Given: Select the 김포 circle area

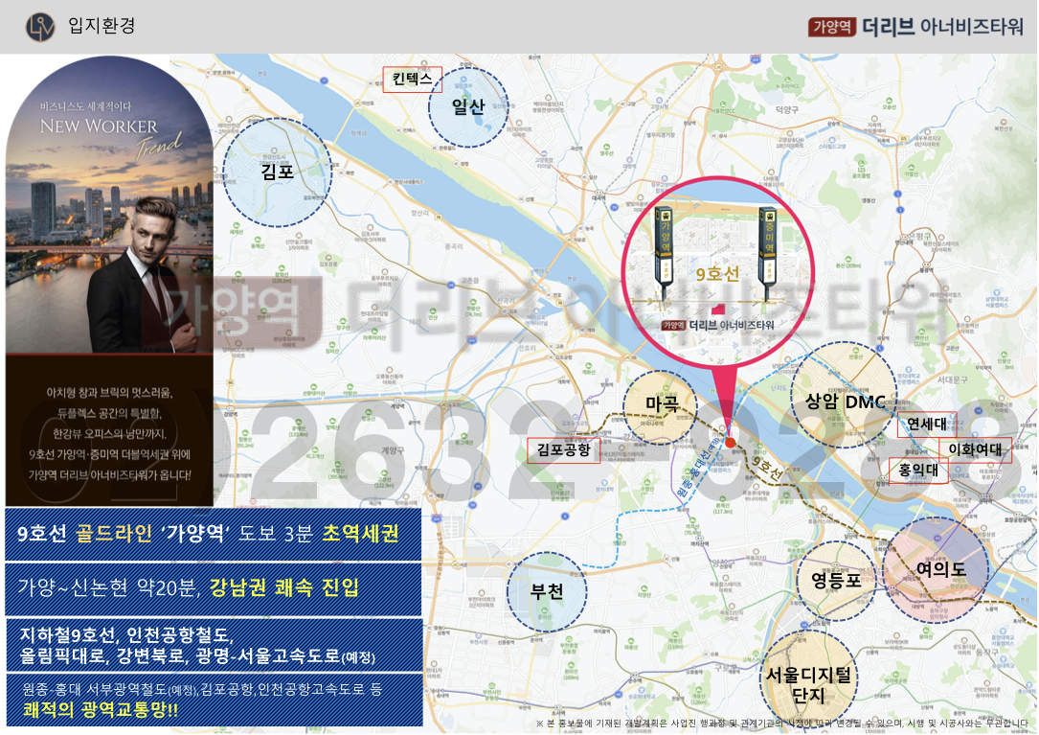Looking at the screenshot, I should pyautogui.click(x=277, y=172).
